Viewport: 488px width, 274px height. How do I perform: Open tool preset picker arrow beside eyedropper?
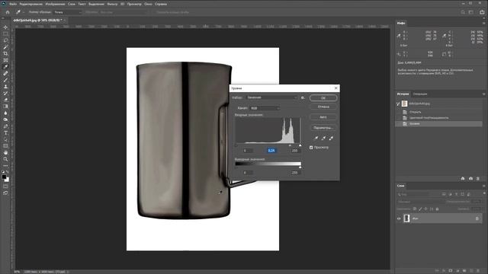click(23, 12)
